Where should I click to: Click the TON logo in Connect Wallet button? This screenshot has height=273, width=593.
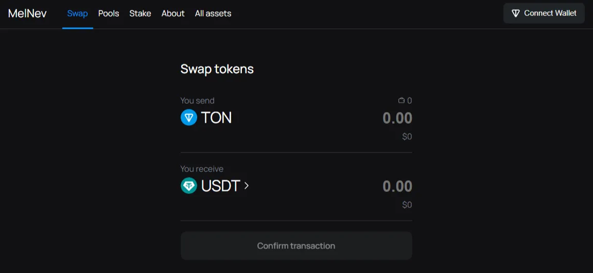click(x=515, y=13)
